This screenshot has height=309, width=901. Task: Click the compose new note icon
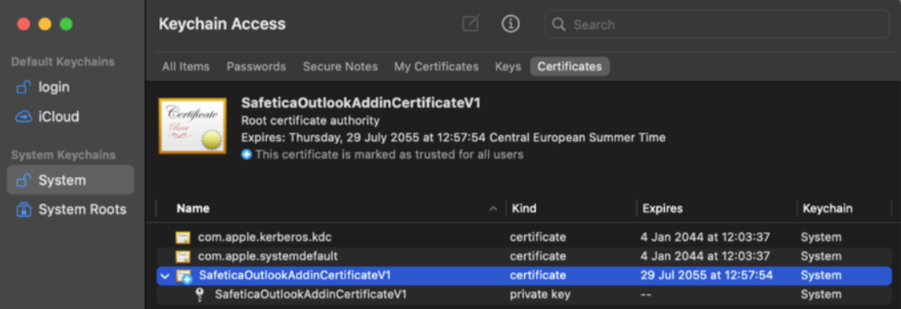click(471, 24)
